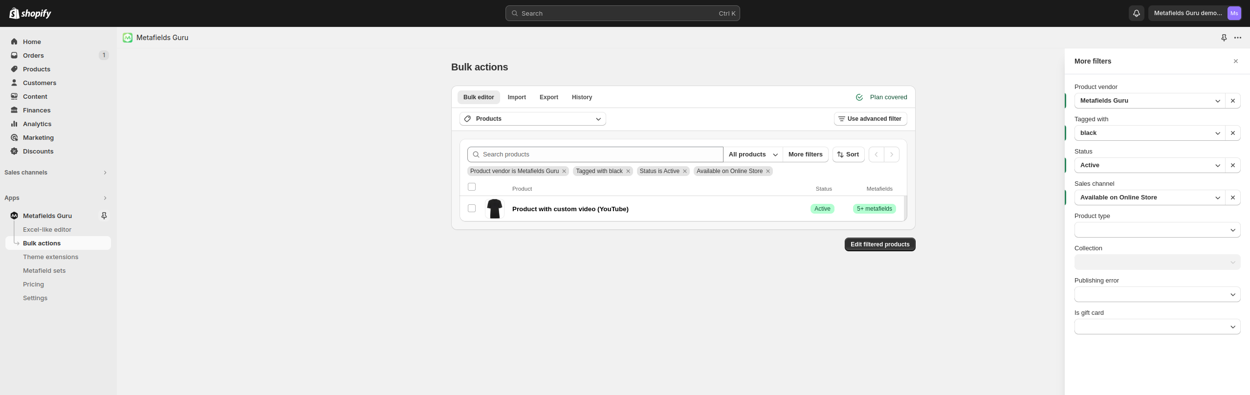Click Use advanced filter
Viewport: 1250px width, 395px height.
pos(870,119)
